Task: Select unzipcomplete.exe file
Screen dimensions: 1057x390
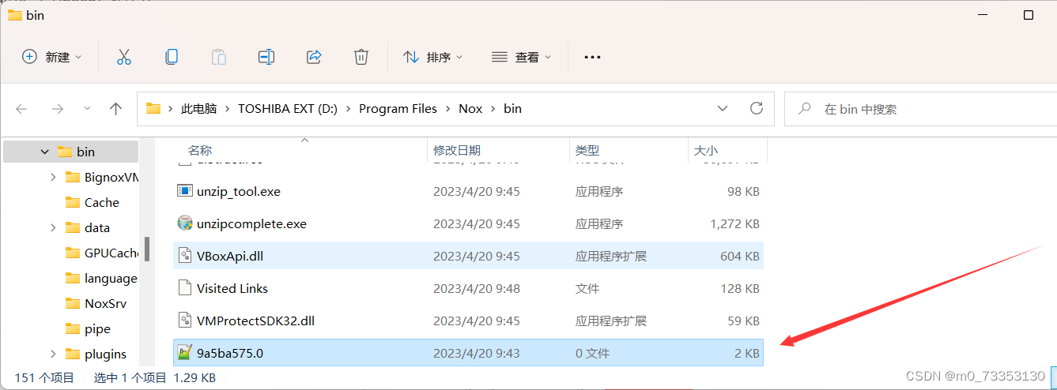Action: click(469, 223)
